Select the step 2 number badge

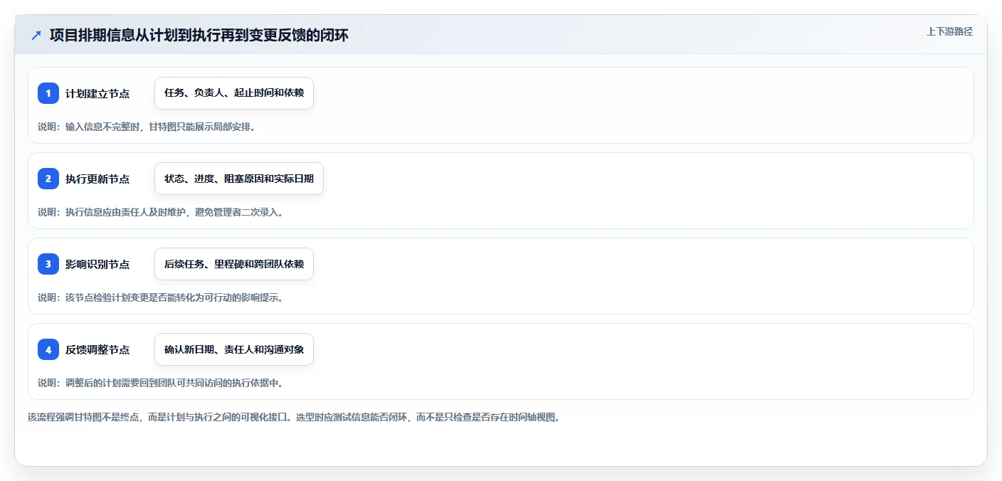tap(48, 179)
